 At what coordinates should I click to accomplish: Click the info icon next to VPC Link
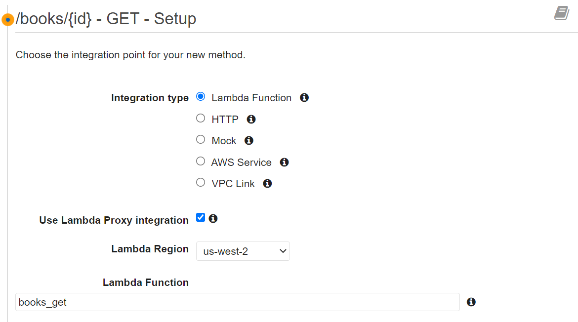(267, 183)
